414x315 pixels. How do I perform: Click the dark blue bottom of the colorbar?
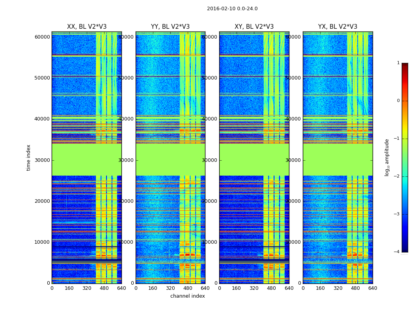pos(405,249)
